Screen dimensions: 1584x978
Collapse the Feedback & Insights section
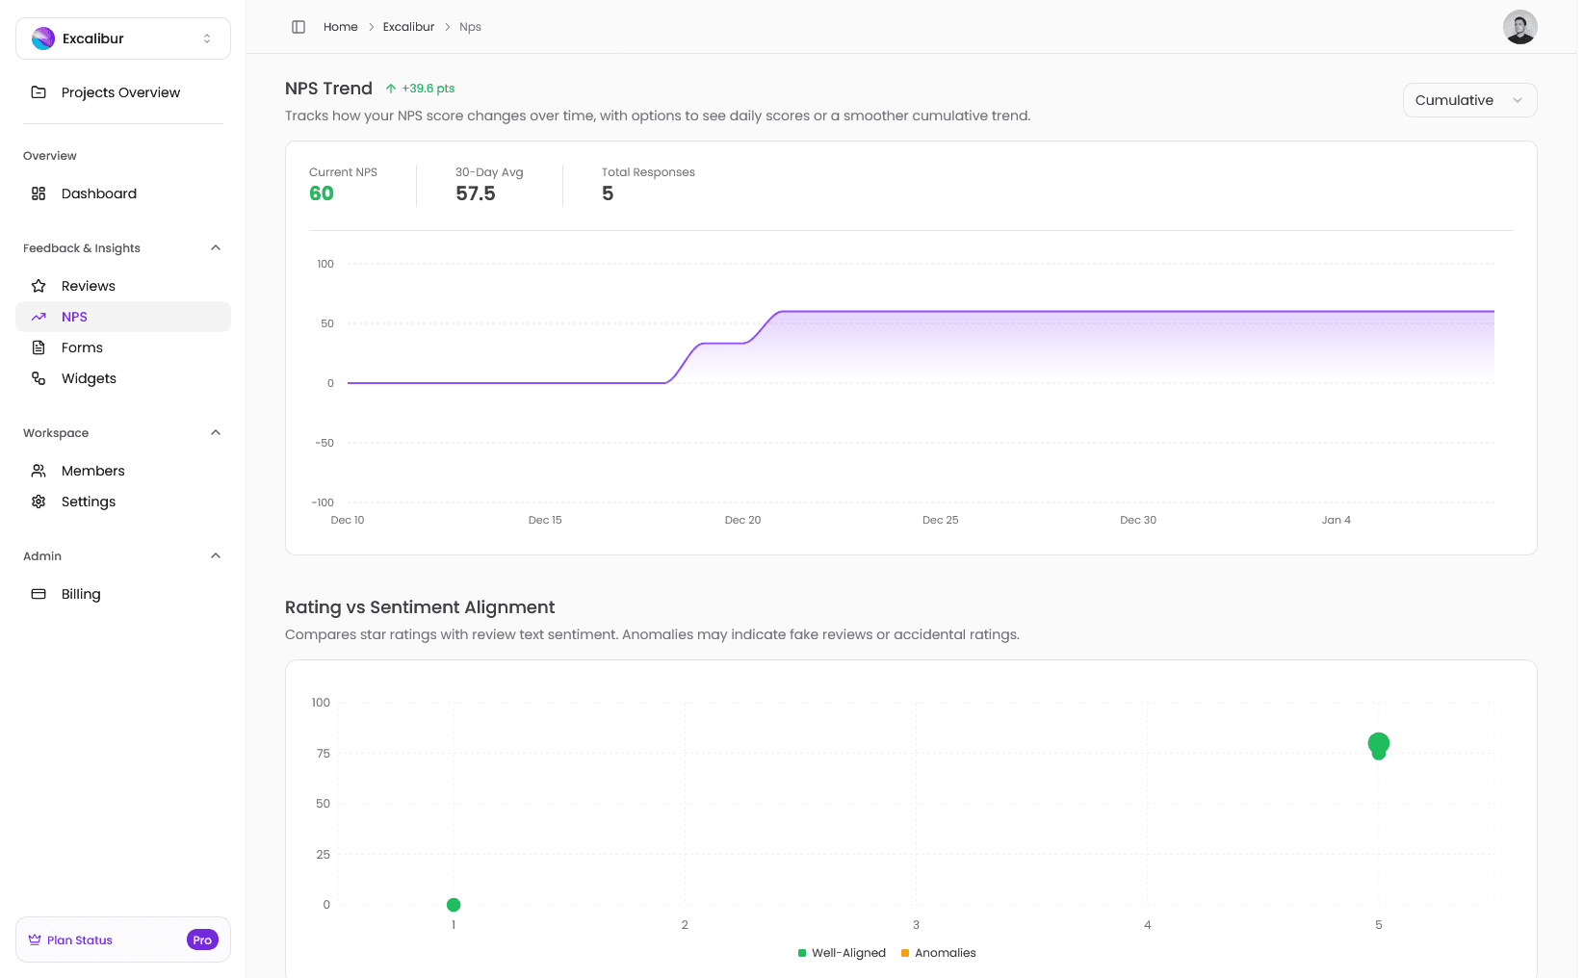[x=216, y=248]
